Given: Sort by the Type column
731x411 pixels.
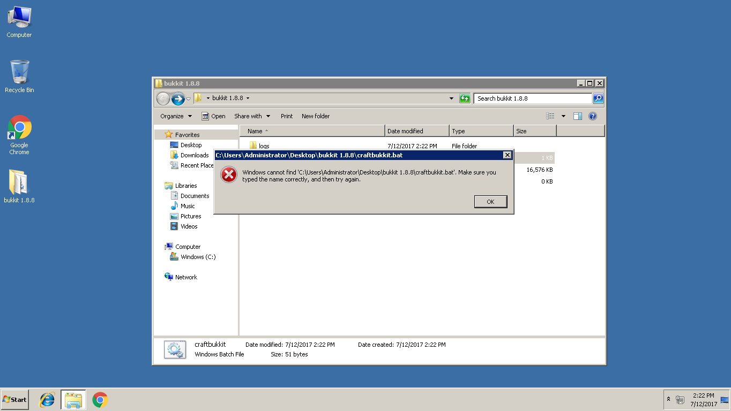Looking at the screenshot, I should point(481,131).
